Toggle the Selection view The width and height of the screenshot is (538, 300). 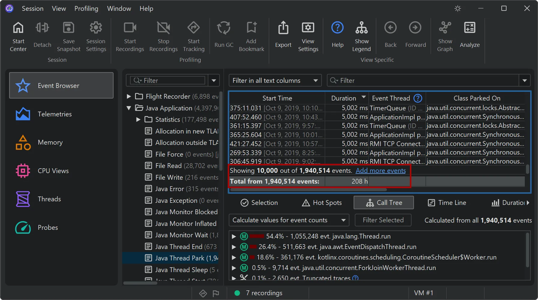click(x=259, y=202)
